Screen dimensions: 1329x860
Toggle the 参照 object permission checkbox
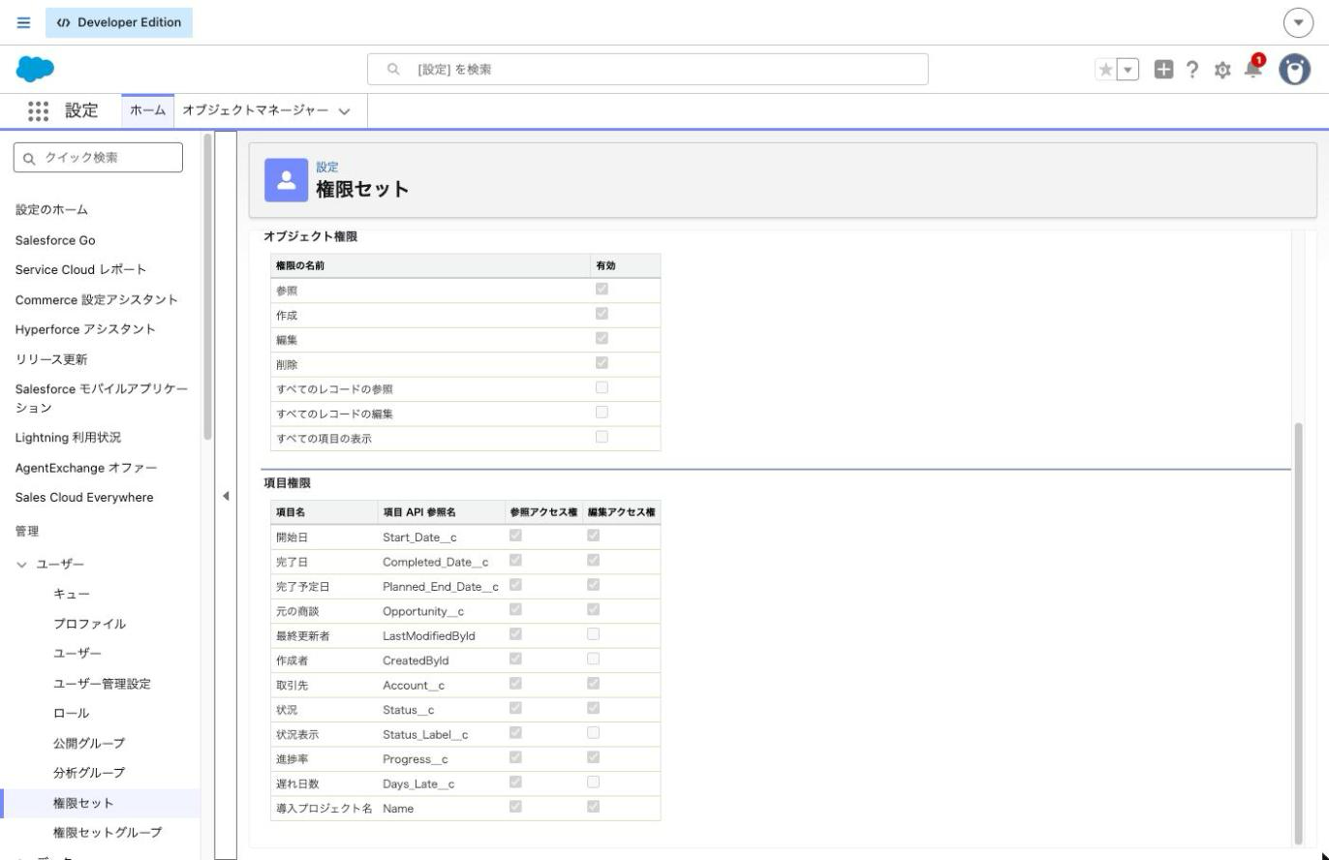tap(602, 290)
